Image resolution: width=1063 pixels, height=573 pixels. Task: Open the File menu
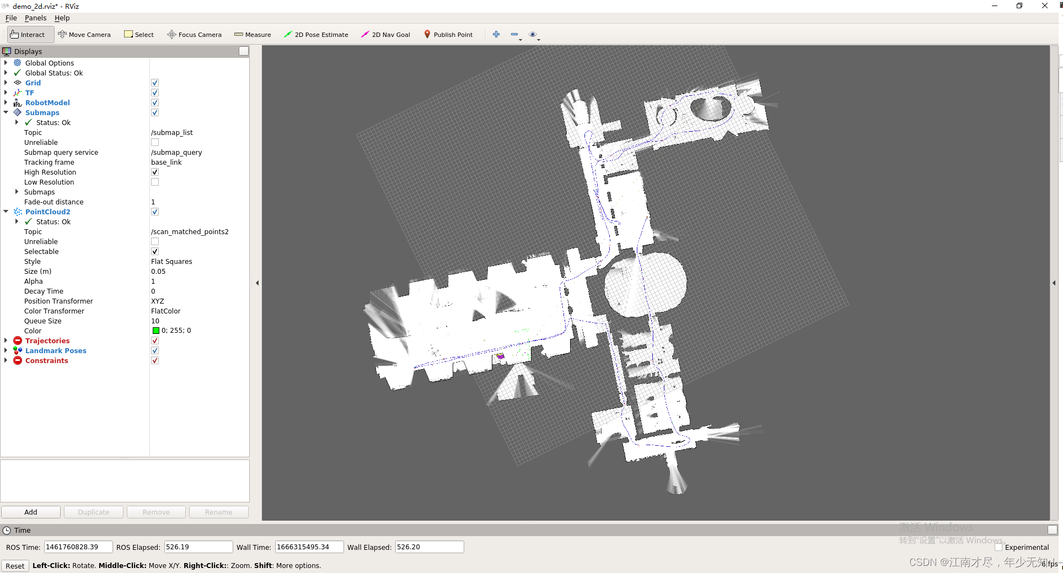click(11, 18)
